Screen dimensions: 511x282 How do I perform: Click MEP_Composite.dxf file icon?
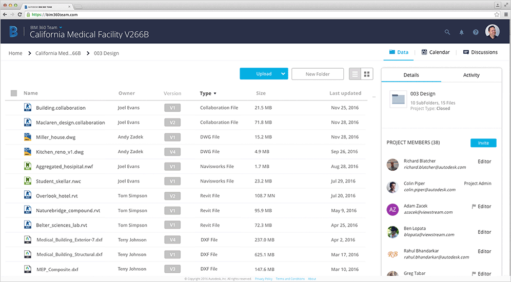28,269
